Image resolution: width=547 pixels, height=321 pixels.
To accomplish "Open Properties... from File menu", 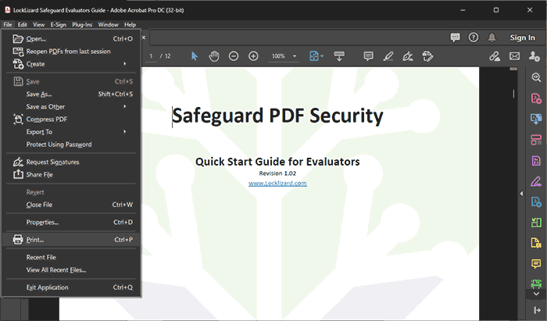I will click(x=72, y=223).
